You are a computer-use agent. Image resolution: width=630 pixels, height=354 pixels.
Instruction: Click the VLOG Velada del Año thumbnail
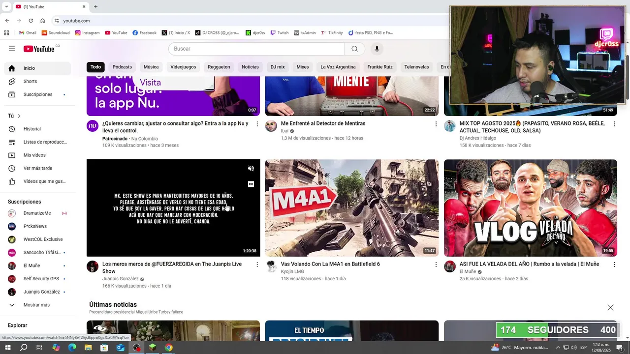pos(530,208)
